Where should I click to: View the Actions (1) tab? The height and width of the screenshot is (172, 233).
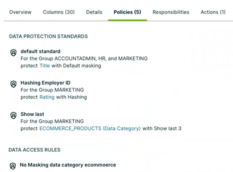[x=213, y=12]
